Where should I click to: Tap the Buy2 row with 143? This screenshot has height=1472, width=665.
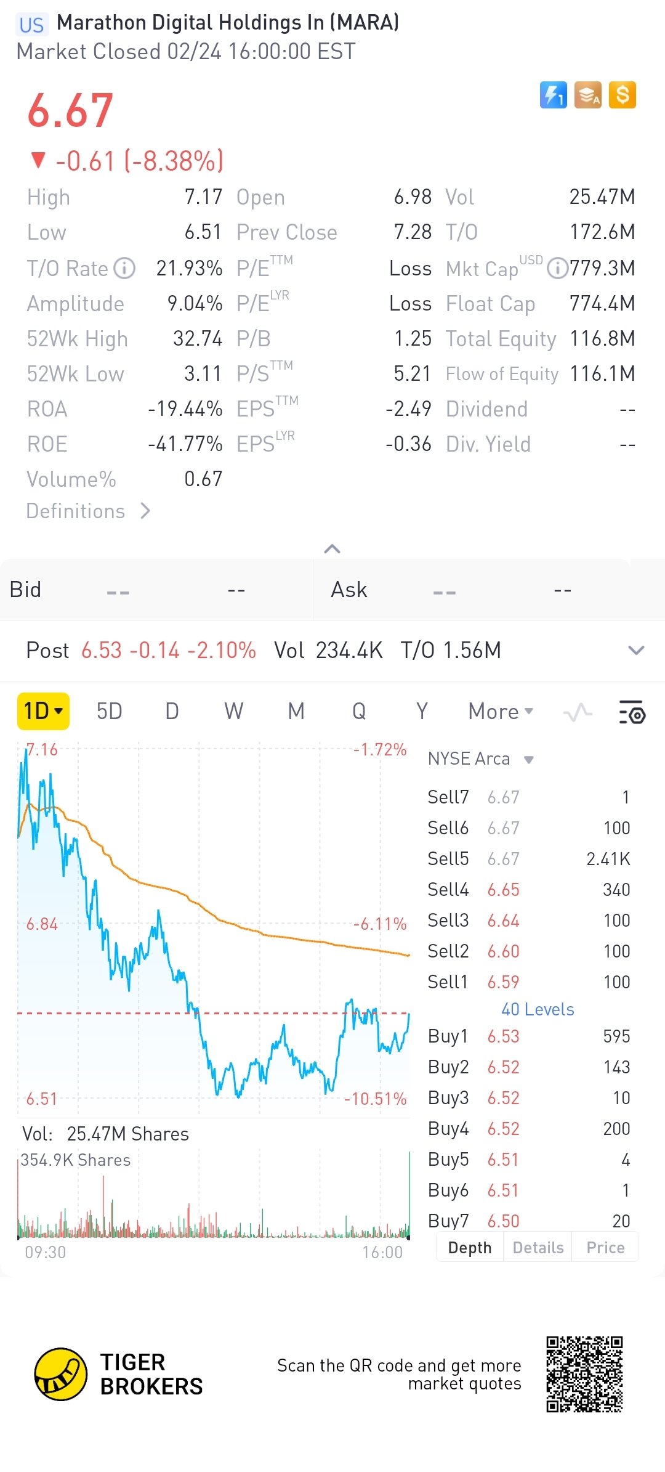click(x=529, y=1067)
